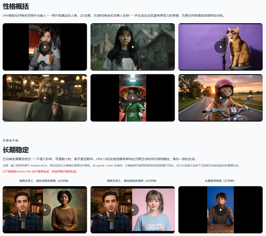266x236 pixels.
Task: Play the astronaut woman video
Action: point(45,47)
